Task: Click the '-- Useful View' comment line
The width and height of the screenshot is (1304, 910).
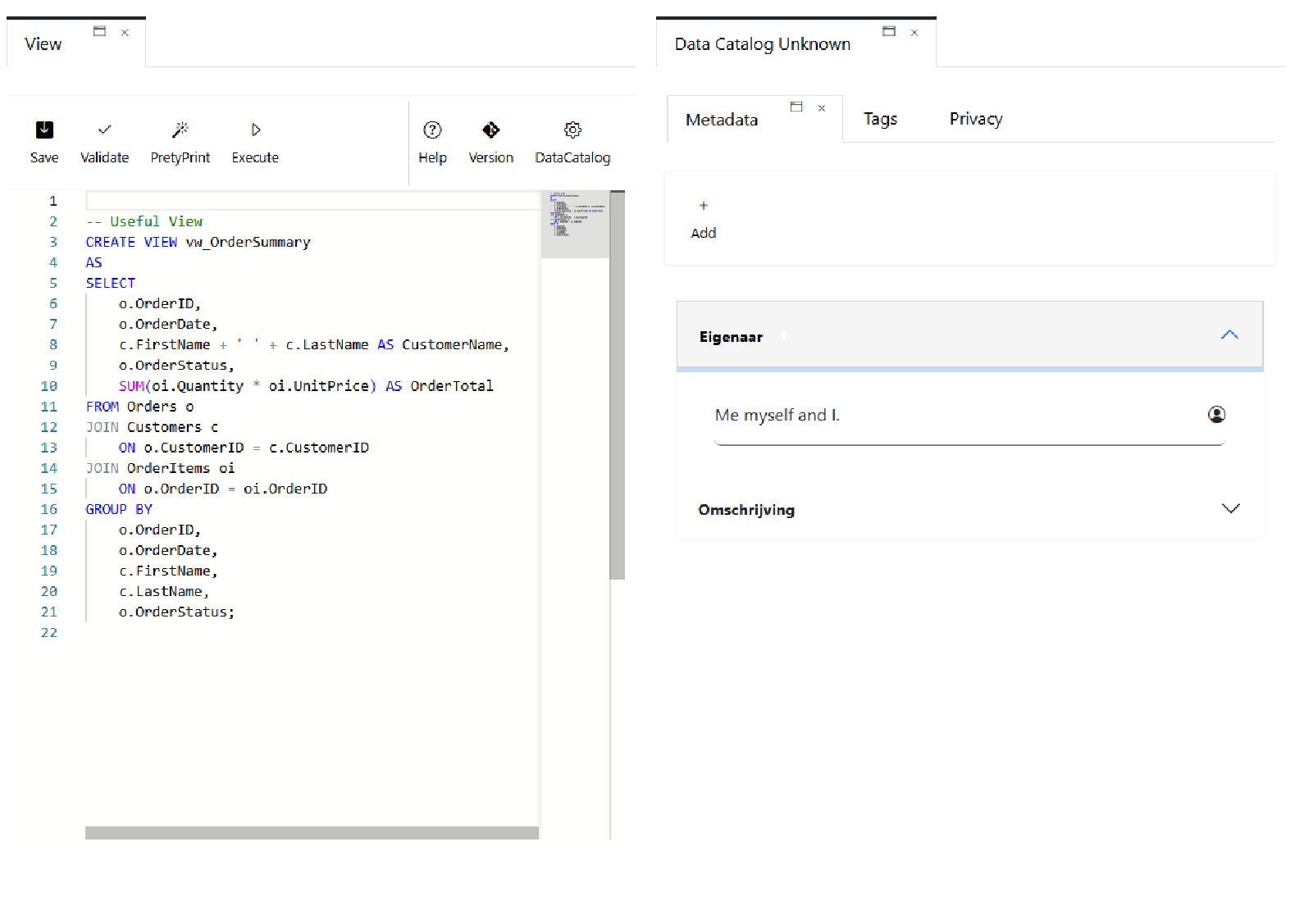Action: coord(144,221)
